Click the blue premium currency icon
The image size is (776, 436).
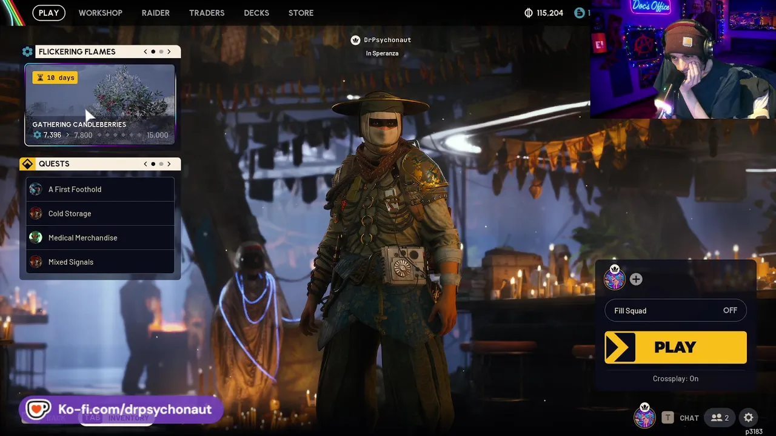click(x=580, y=13)
